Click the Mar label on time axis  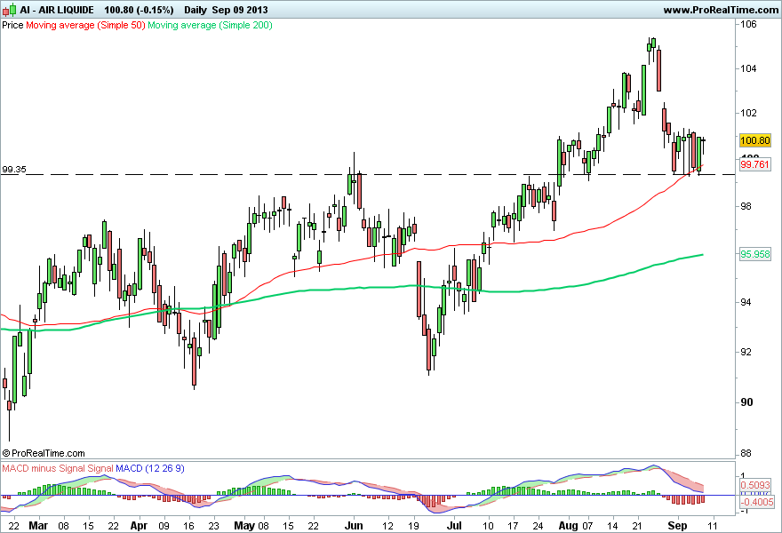(38, 526)
